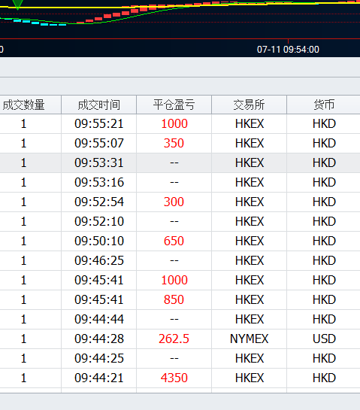Click the 850 profit value cell
Viewport: 360px width, 410px height.
tap(174, 299)
